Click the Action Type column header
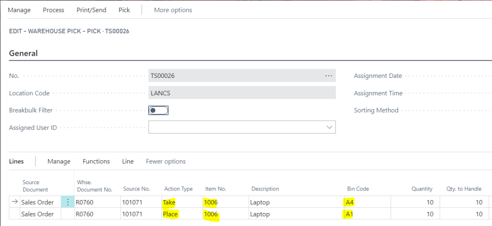492x226 pixels. tap(178, 189)
